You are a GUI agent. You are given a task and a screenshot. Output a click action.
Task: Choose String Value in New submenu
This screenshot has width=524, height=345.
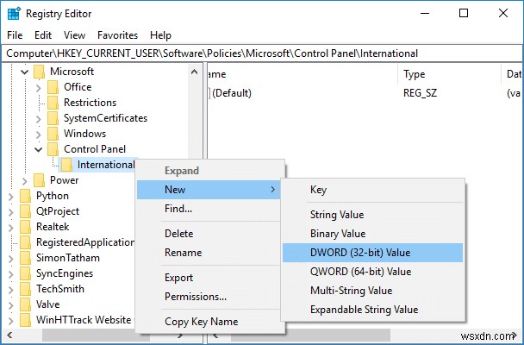(x=337, y=214)
